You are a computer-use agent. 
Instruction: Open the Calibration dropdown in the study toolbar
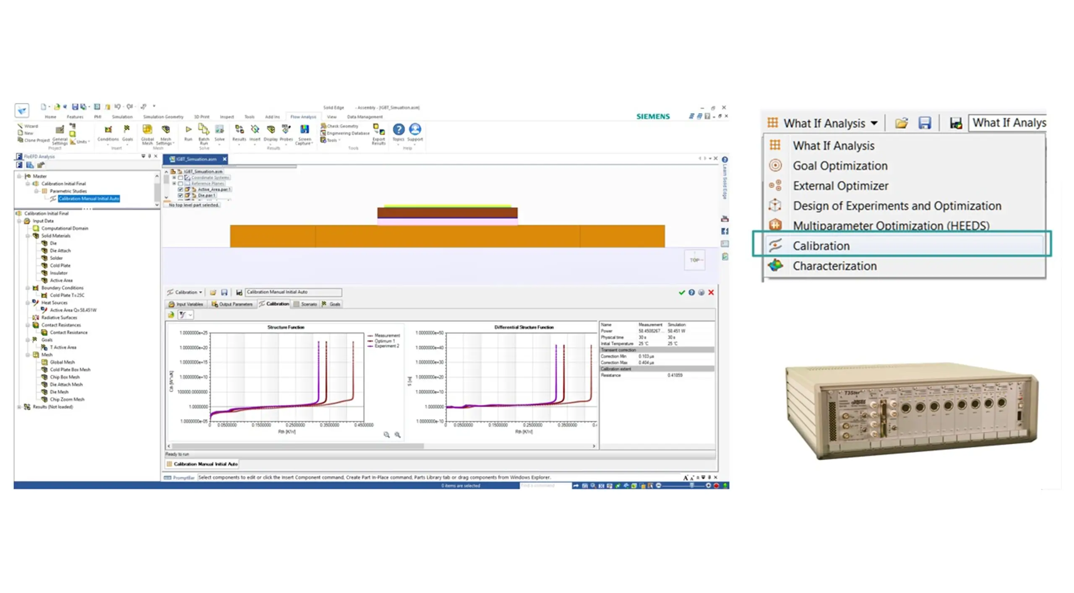(x=185, y=292)
